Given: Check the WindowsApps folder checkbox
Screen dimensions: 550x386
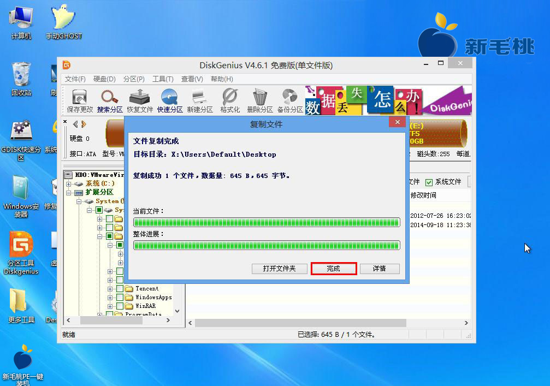Looking at the screenshot, I should pos(120,298).
